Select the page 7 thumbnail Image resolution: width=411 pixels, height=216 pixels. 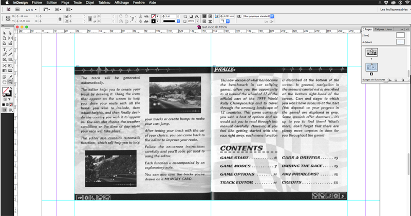pyautogui.click(x=371, y=52)
